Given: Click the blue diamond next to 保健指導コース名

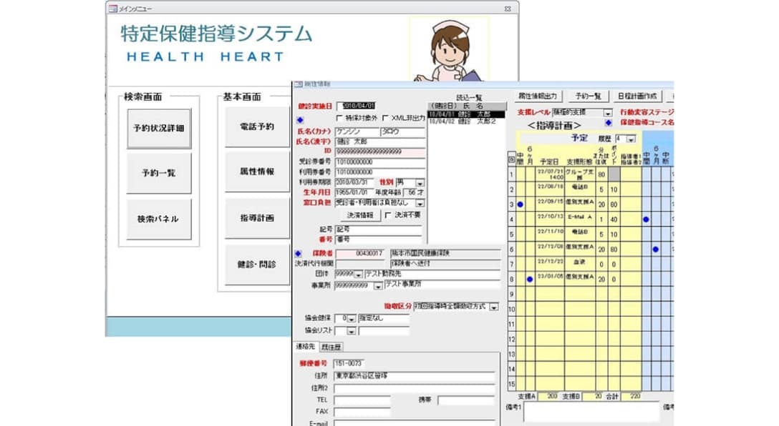Looking at the screenshot, I should tap(607, 122).
